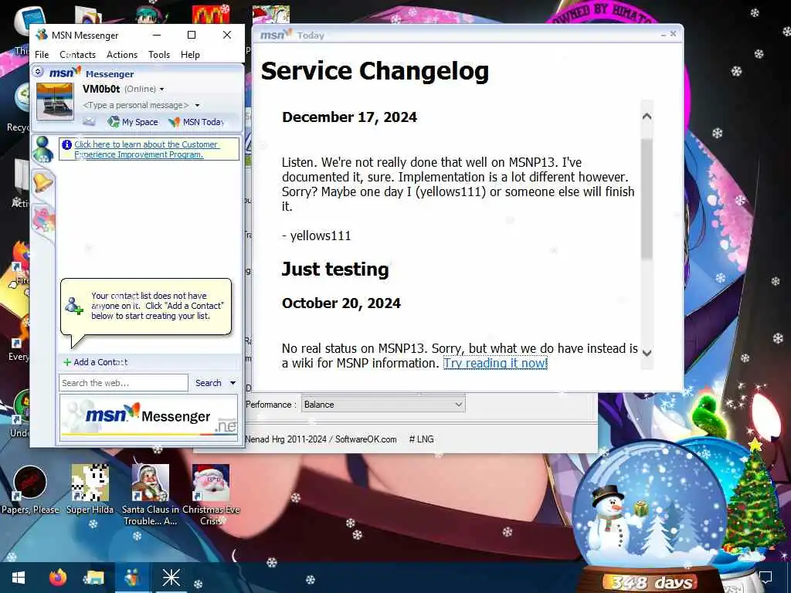Minimize the MSN Today window
The width and height of the screenshot is (791, 593).
click(x=664, y=35)
